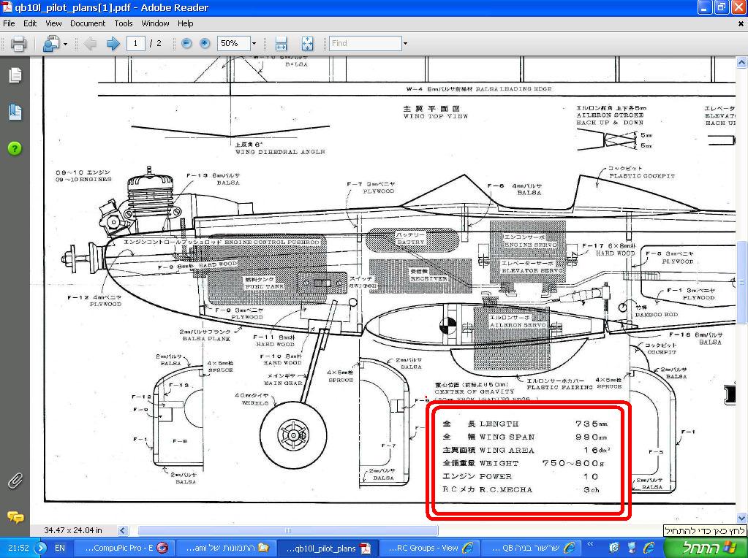Click the page number field
Viewport: 748px width, 558px height.
tap(135, 43)
